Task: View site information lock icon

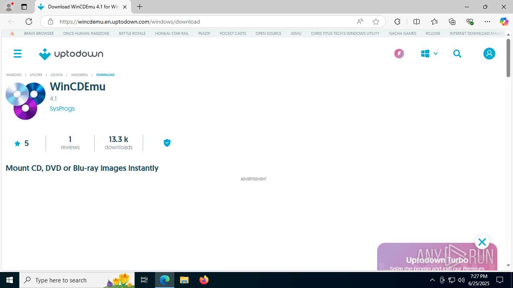Action: click(x=50, y=22)
